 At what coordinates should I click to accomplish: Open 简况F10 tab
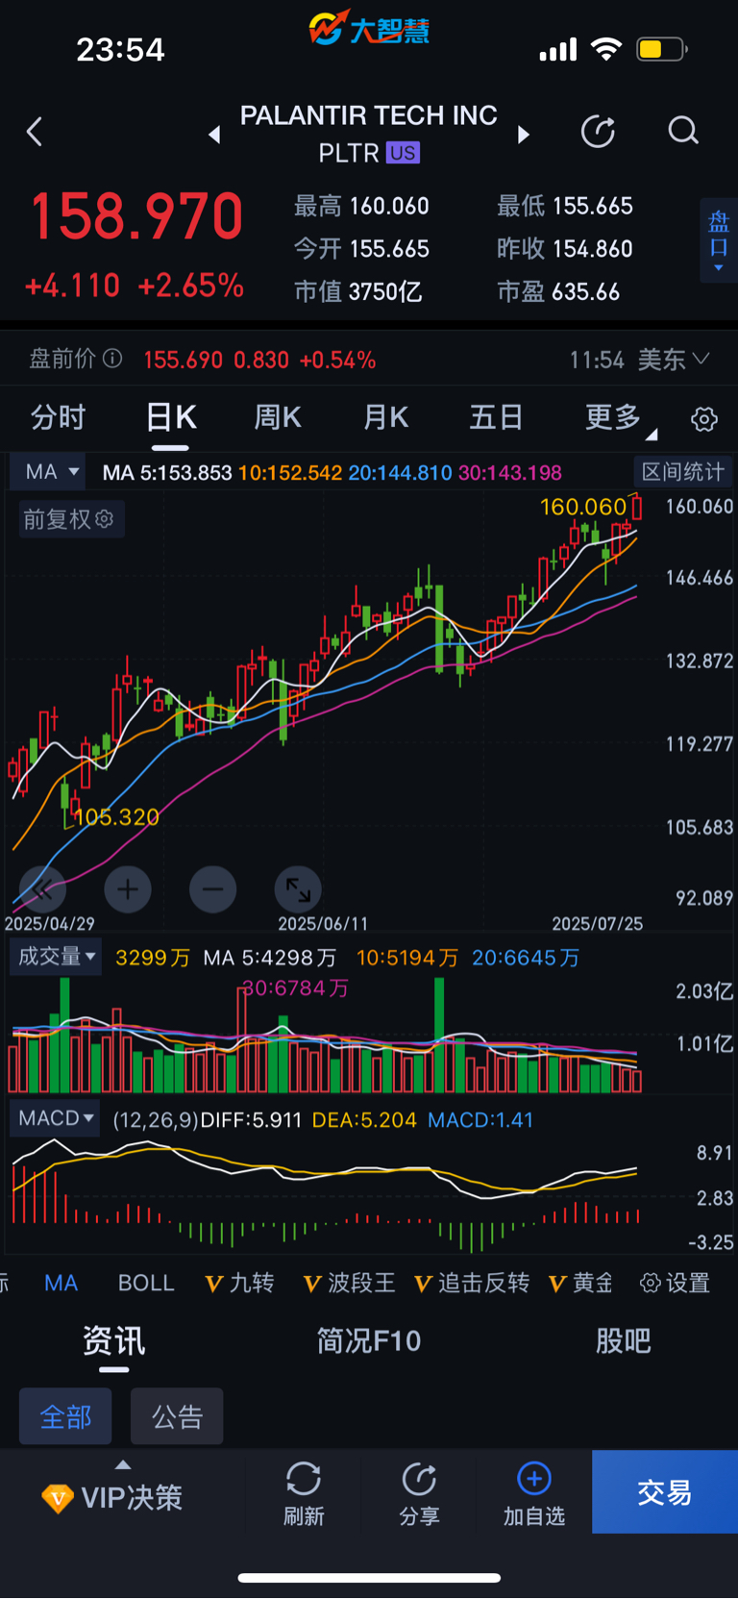tap(369, 1340)
